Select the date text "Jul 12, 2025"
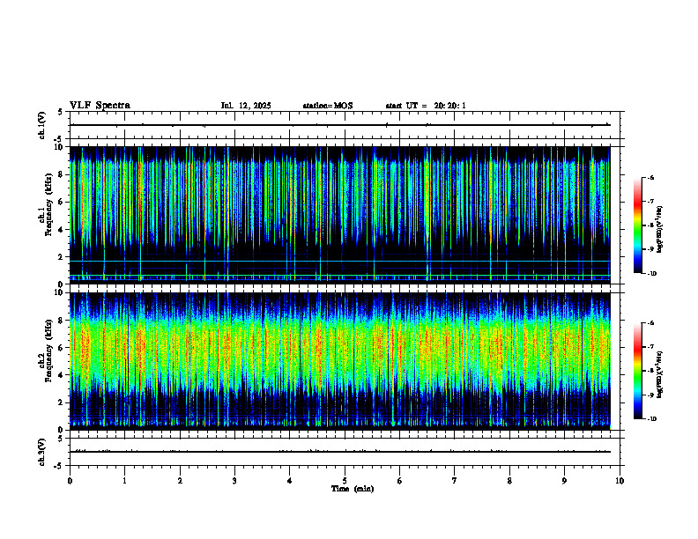This screenshot has height=539, width=698. 246,106
